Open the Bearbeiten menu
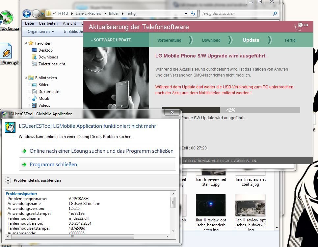This screenshot has height=247, width=318. click(48, 23)
